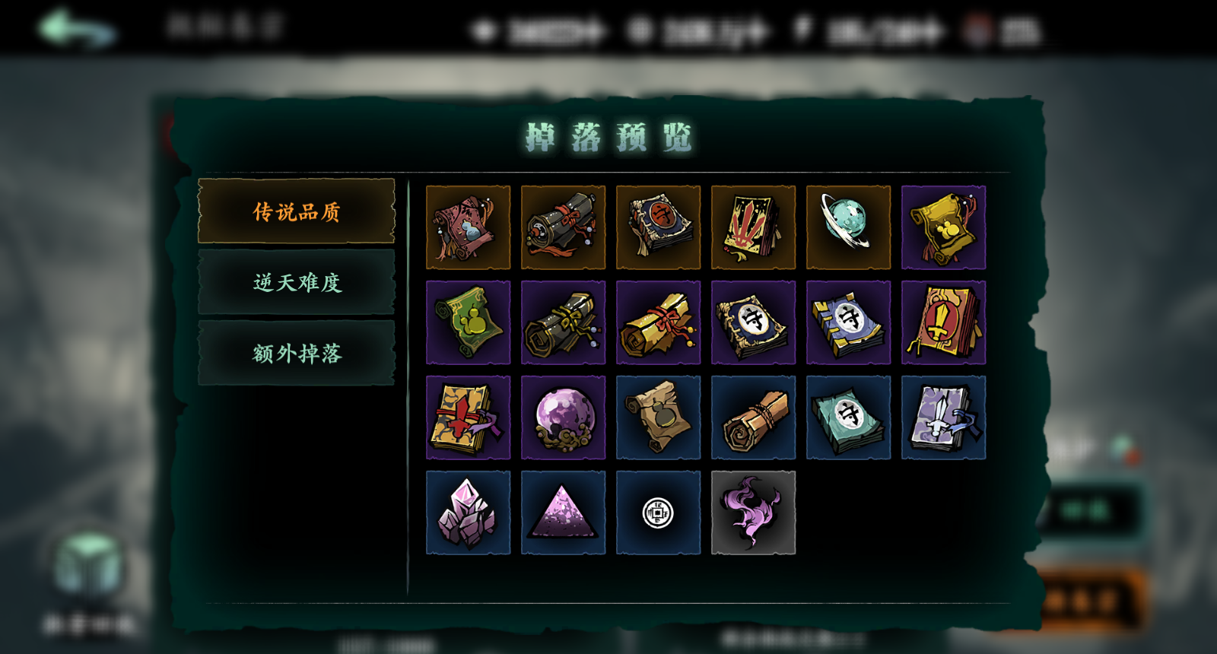Click the red book with sword emblem
Screen dimensions: 1217x654
943,322
